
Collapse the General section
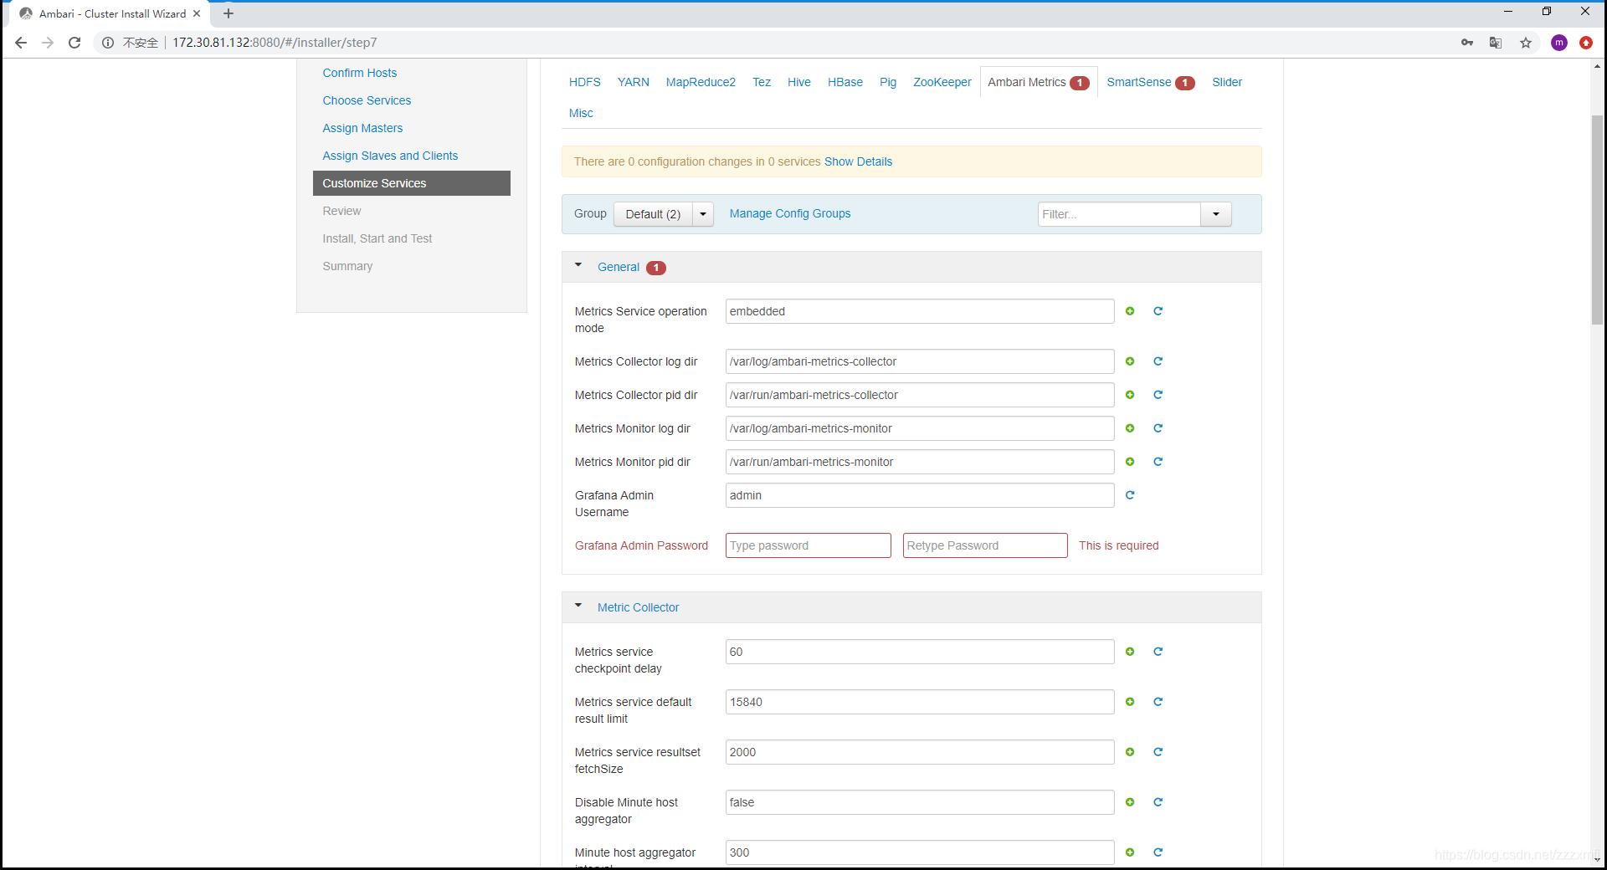pyautogui.click(x=578, y=265)
